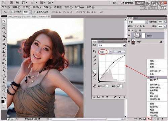Pick the white point eyedropper in Curves
The width and height of the screenshot is (168, 121).
(95, 64)
